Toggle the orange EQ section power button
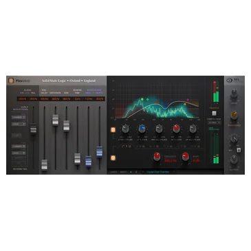This screenshot has height=251, width=251. point(113,130)
